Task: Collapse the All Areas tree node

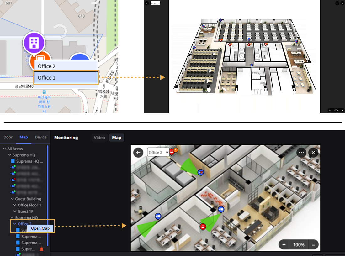Action: click(x=4, y=149)
